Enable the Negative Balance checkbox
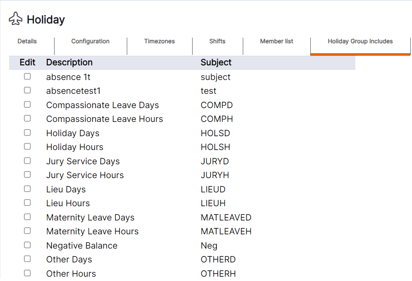 click(x=27, y=245)
